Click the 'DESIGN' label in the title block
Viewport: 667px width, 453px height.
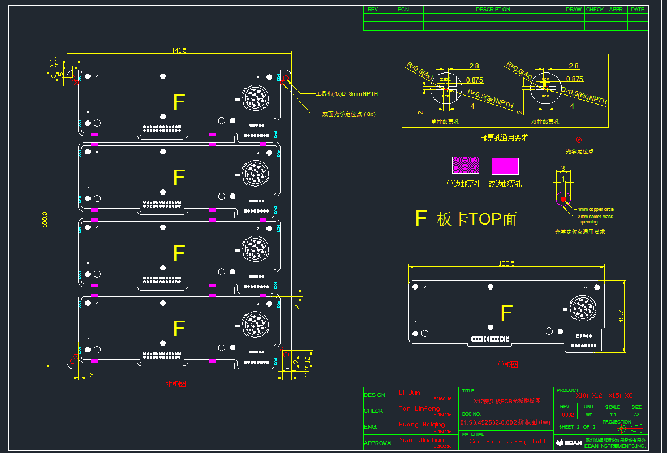[375, 395]
